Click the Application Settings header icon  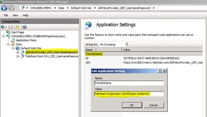[88, 25]
